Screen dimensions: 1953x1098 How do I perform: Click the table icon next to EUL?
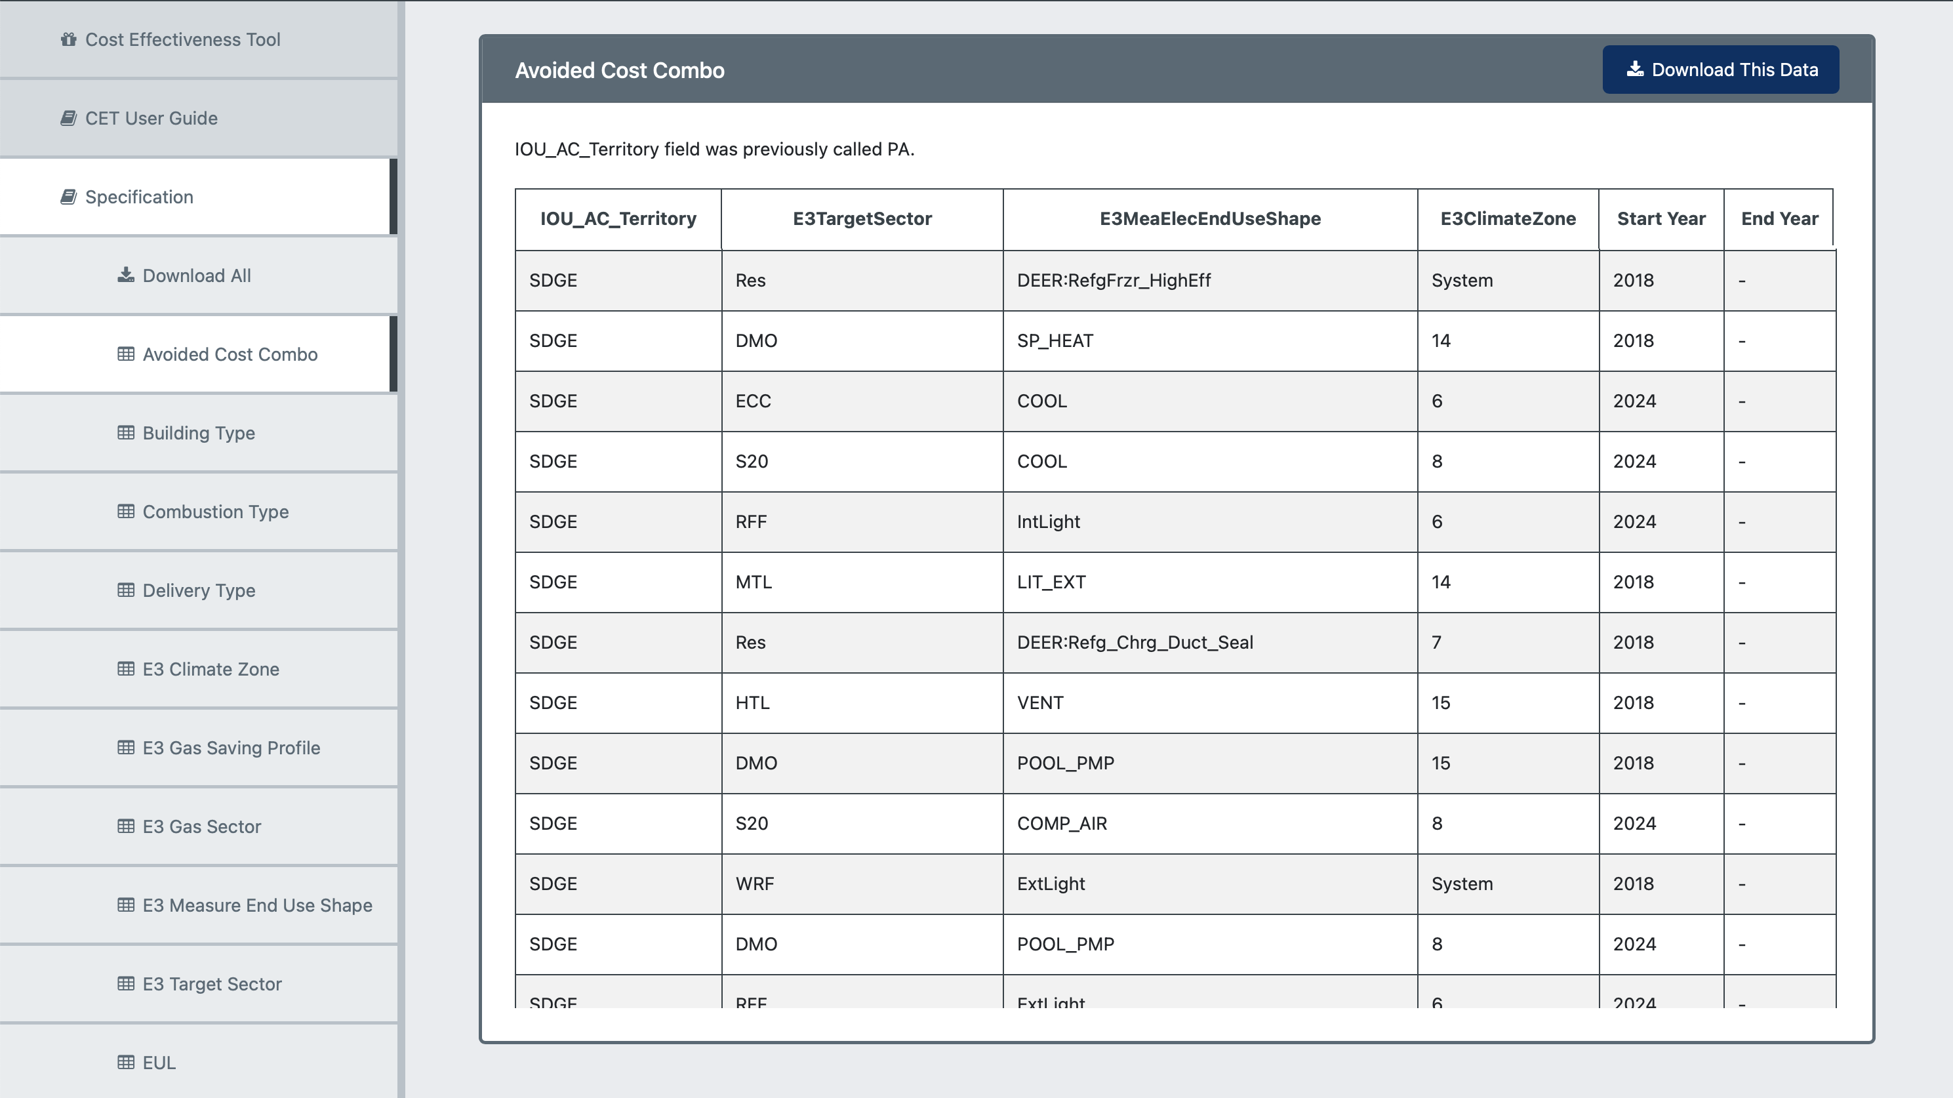(126, 1063)
